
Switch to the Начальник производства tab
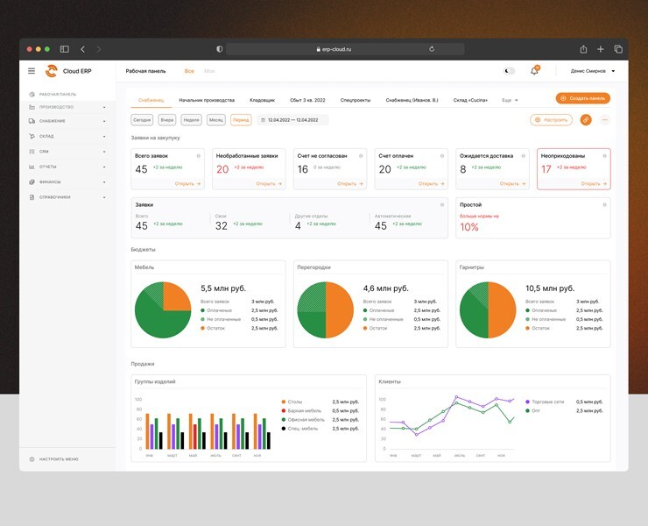click(207, 100)
